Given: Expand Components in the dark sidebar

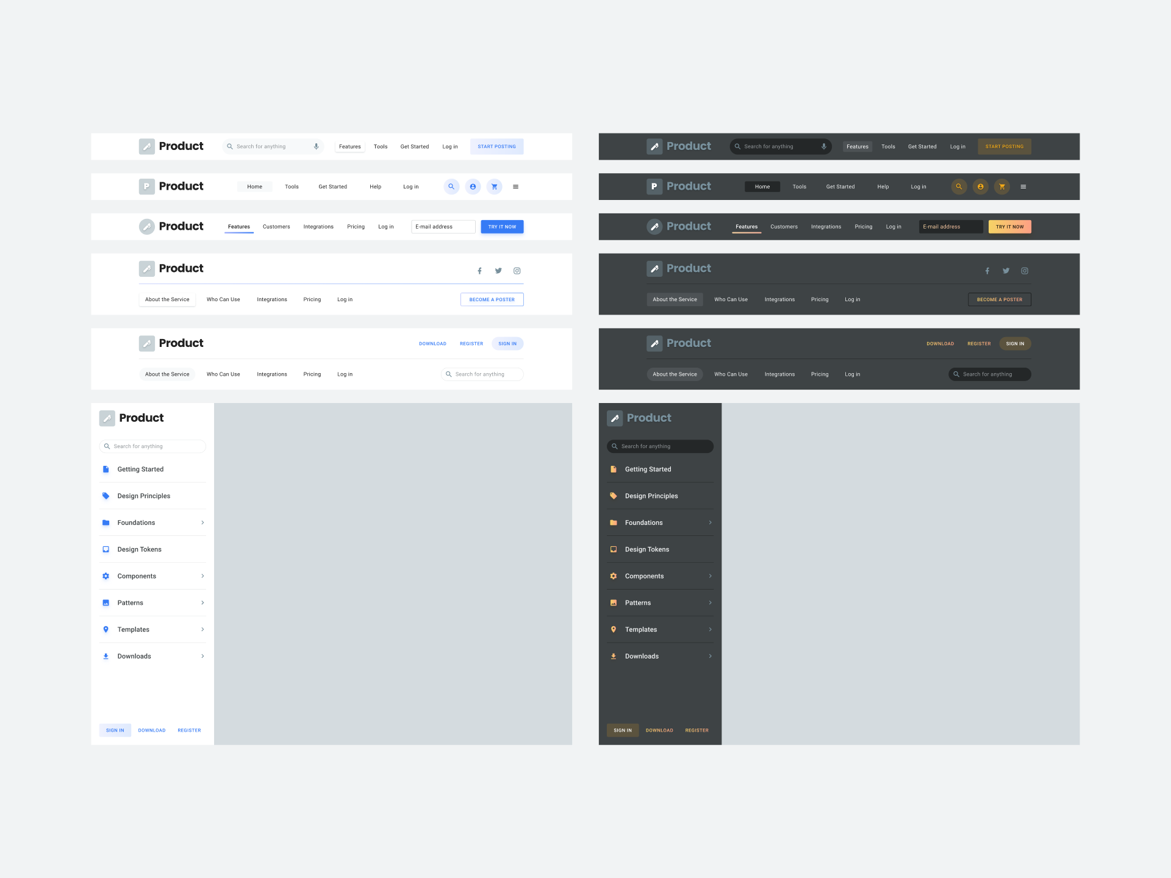Looking at the screenshot, I should pos(710,576).
